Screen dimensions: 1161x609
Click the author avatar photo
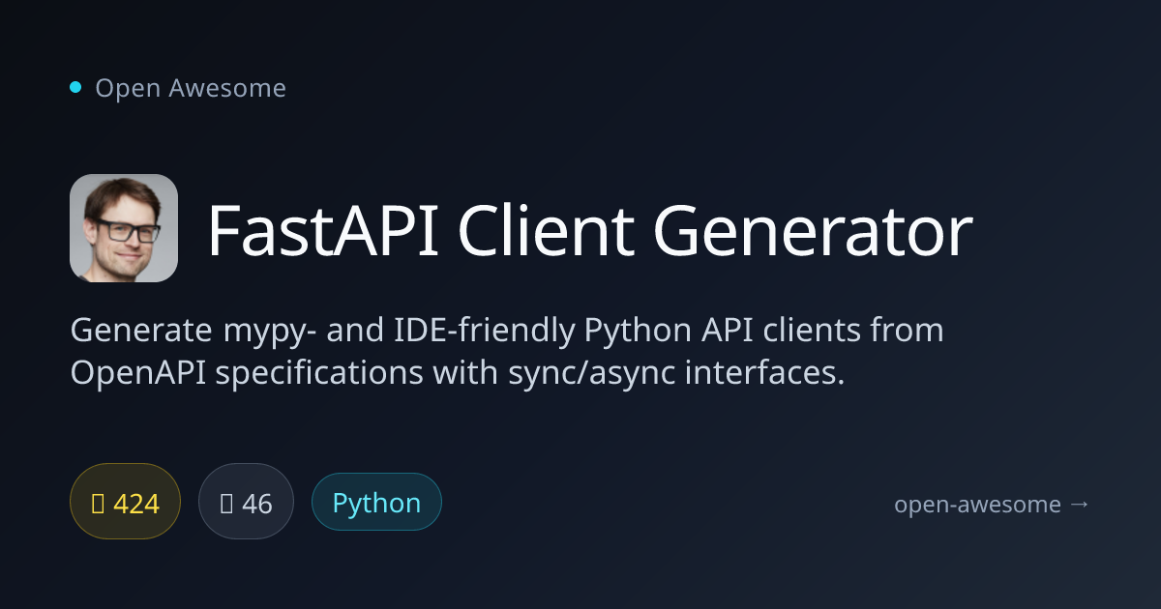pyautogui.click(x=124, y=228)
